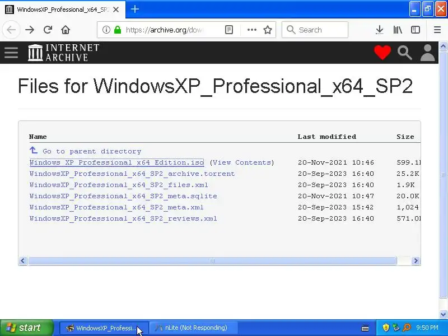Toggle the browser sidebar icon
Image resolution: width=448 pixels, height=336 pixels.
[x=415, y=30]
